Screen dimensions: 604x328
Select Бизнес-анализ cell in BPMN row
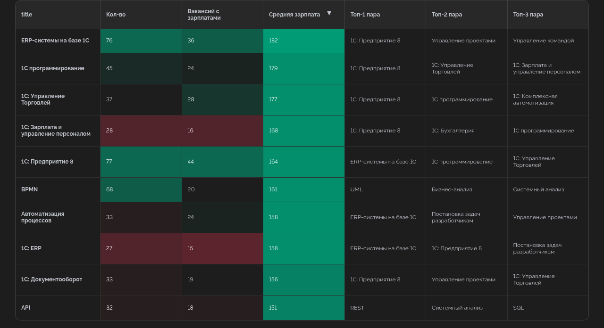tap(452, 189)
